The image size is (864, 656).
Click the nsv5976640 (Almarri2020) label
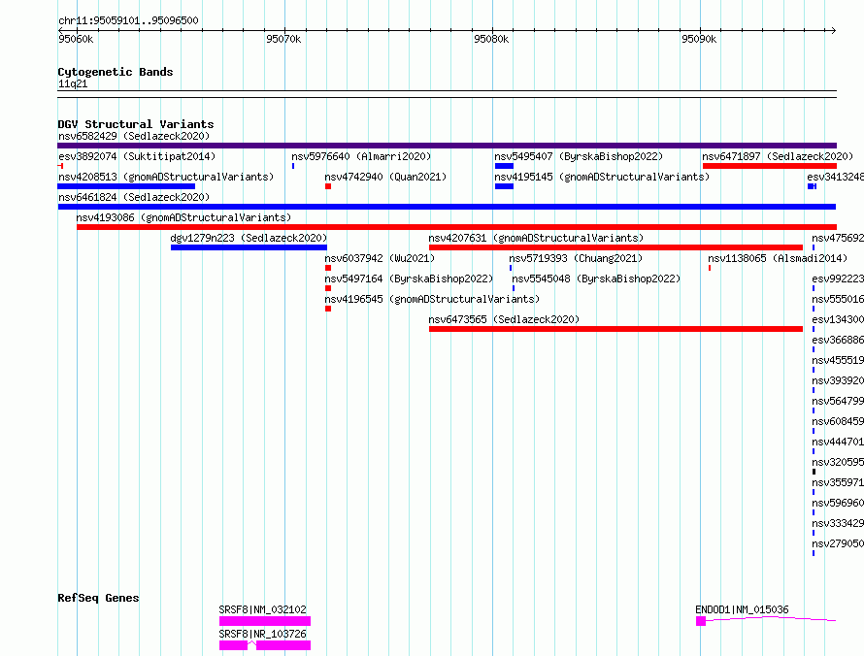[361, 156]
